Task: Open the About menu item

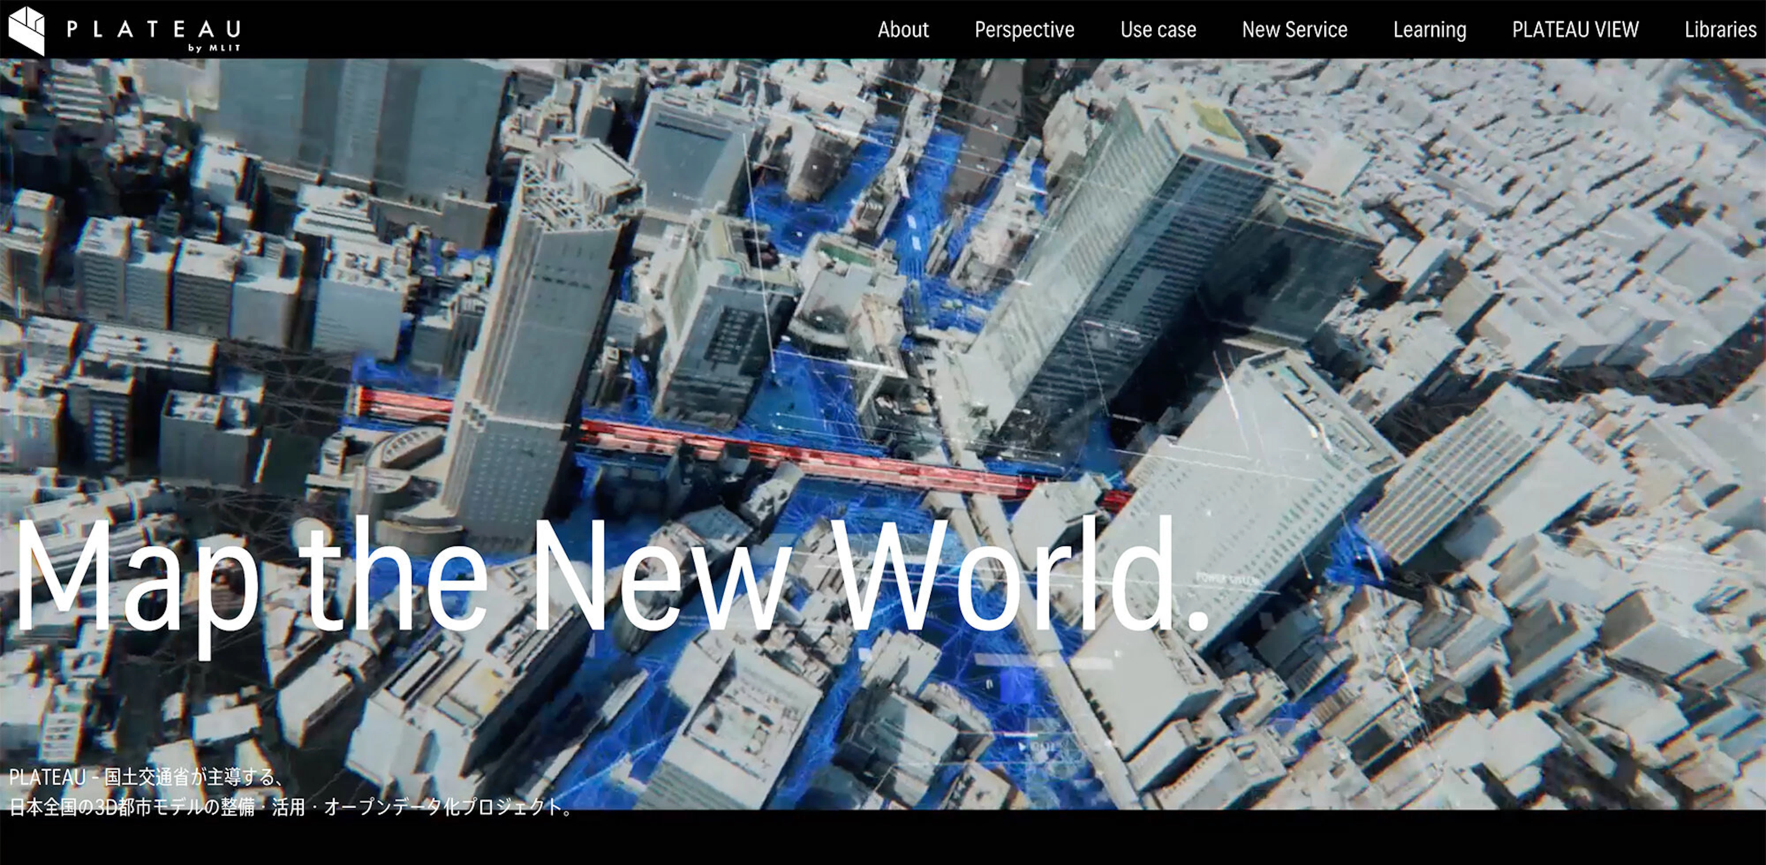Action: point(903,30)
